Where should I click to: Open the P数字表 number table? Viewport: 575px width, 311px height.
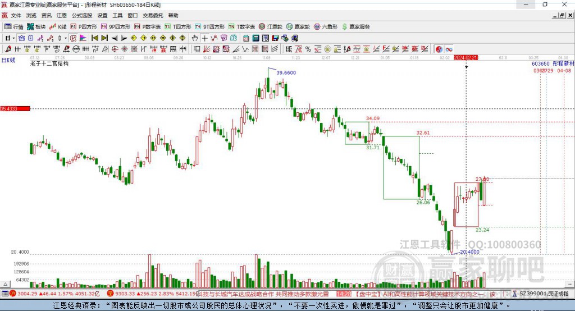(147, 27)
